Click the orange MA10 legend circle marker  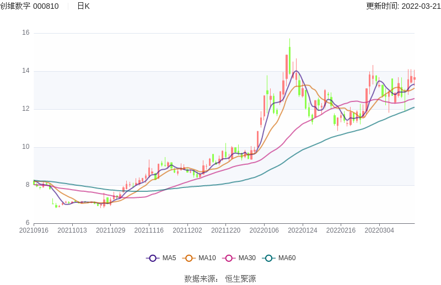pyautogui.click(x=189, y=258)
